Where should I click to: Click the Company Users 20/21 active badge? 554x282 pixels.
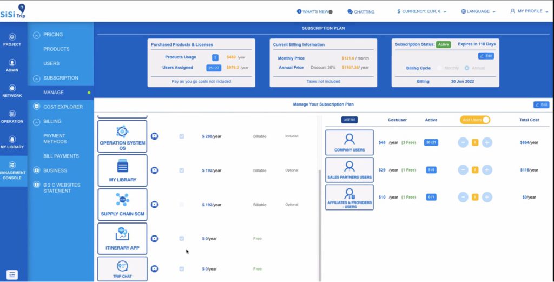(431, 143)
